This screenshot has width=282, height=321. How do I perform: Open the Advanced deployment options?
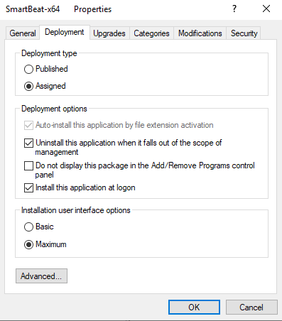tap(41, 276)
